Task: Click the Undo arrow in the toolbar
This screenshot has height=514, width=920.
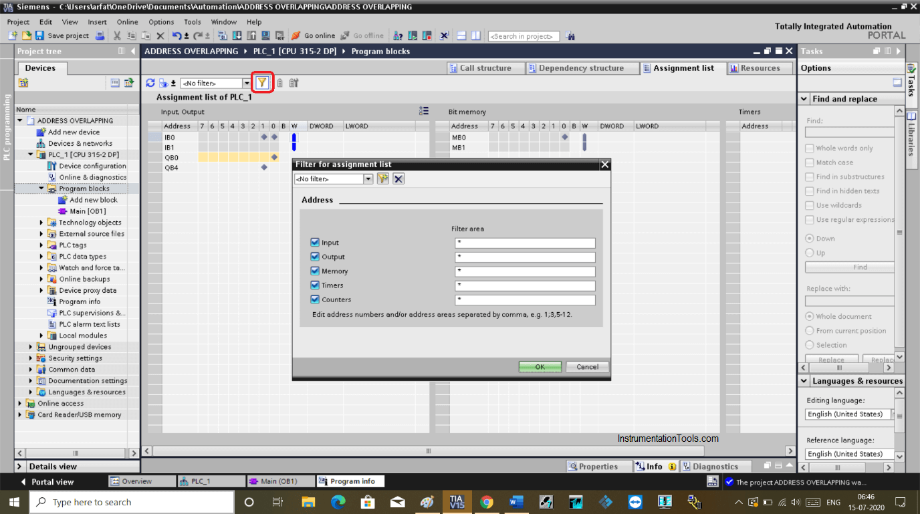Action: [x=177, y=35]
